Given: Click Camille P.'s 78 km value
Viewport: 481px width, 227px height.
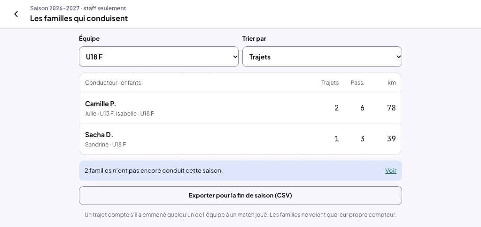Looking at the screenshot, I should pos(391,108).
